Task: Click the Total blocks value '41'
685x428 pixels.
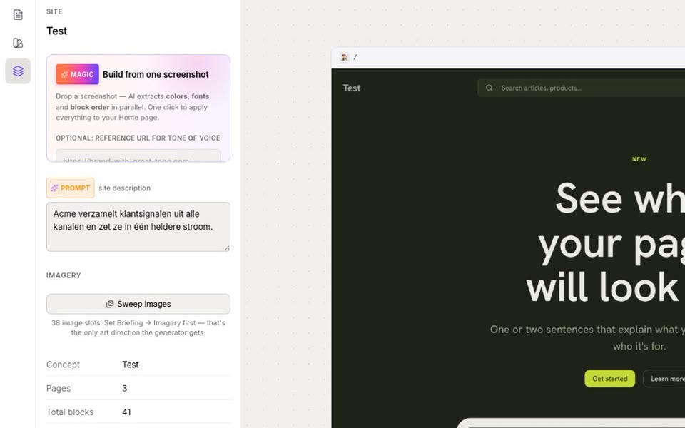Action: click(x=126, y=412)
